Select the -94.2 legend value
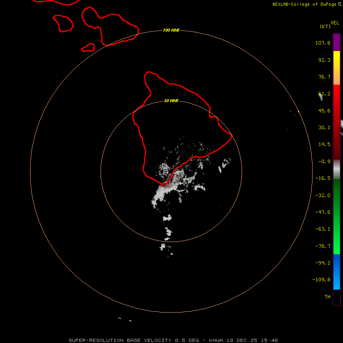Screen dimensions: 343x343 pos(323,263)
